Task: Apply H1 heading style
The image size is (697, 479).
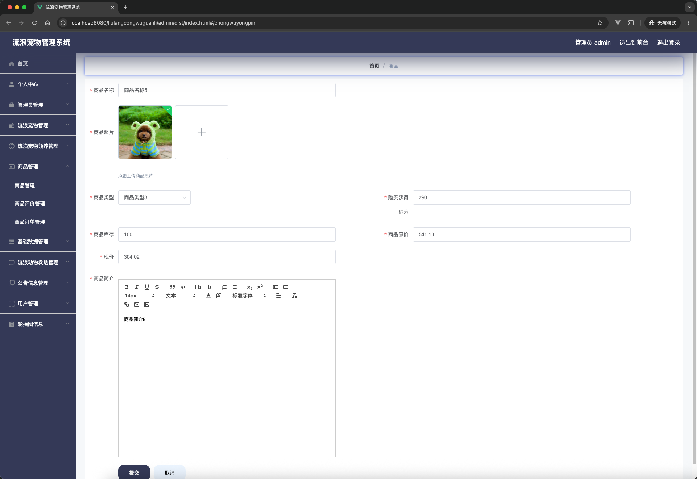Action: 198,287
